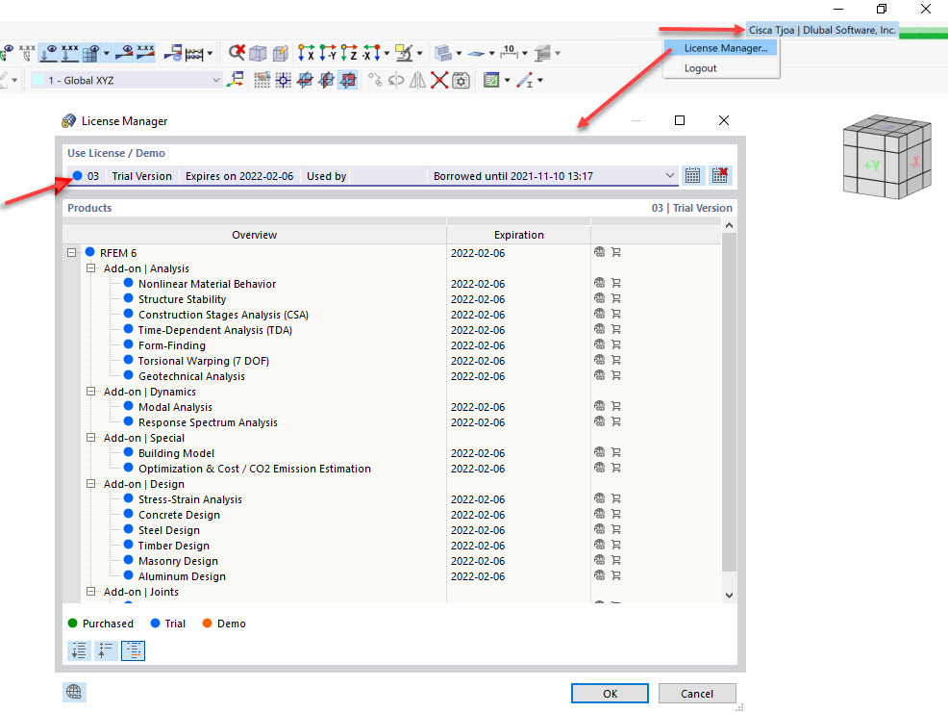Viewport: 948px width, 713px height.
Task: Click the down arrow on the products scrollbar
Action: pyautogui.click(x=728, y=594)
